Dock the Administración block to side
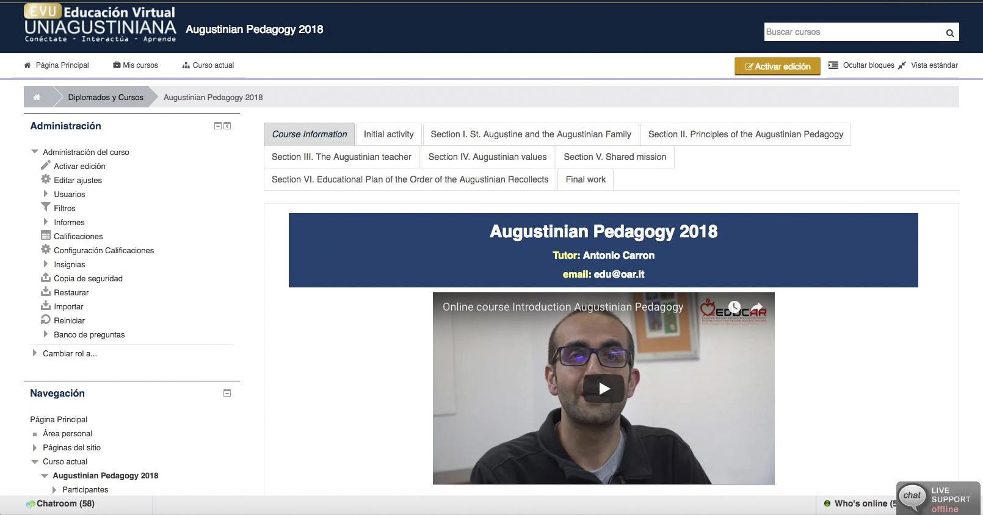The image size is (983, 515). tap(227, 126)
